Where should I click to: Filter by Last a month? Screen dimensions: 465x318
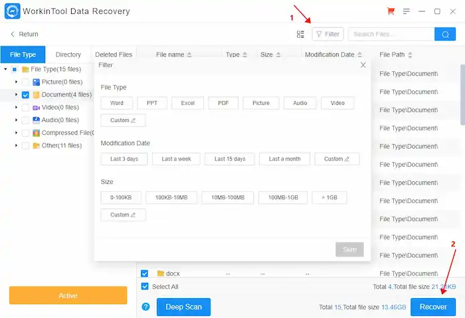click(285, 159)
